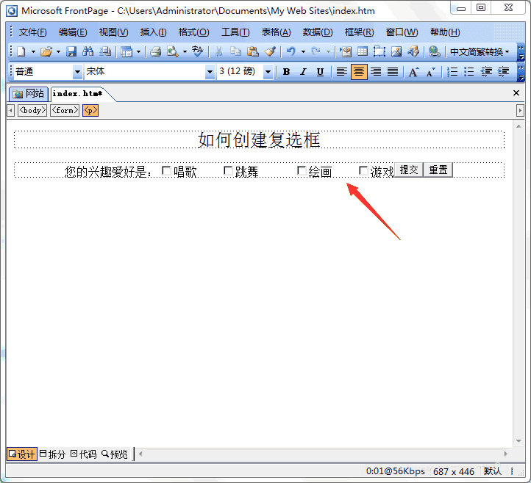
Task: Click the Preview in browser icon
Action: 173,51
